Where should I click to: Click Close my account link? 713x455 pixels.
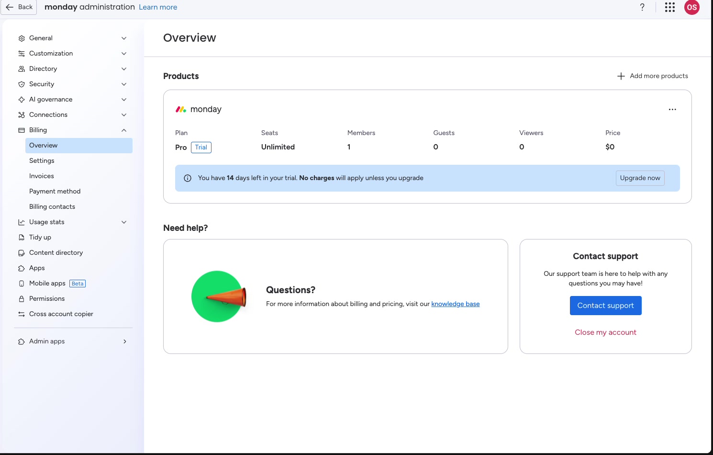click(x=605, y=332)
